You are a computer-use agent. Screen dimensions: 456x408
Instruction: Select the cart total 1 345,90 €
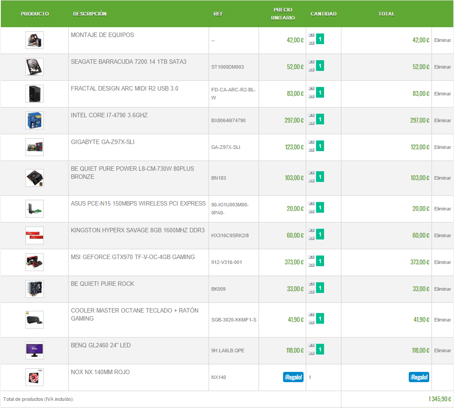click(440, 399)
